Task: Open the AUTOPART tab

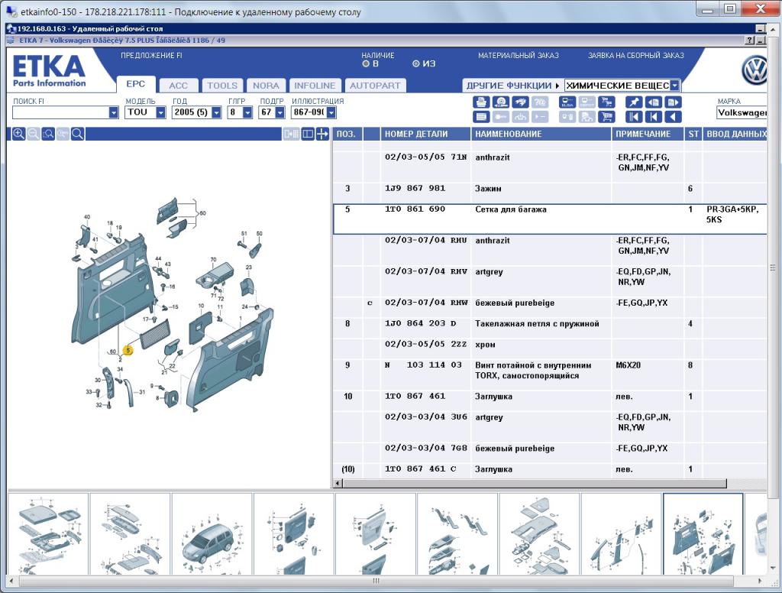Action: click(x=375, y=86)
